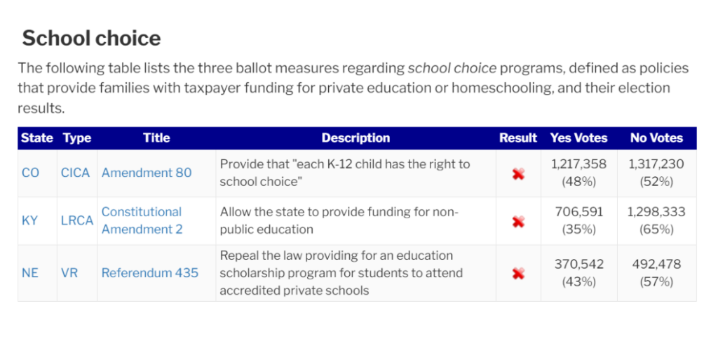Screen dimensions: 718x339
Task: Click the Description column header
Action: pos(355,138)
